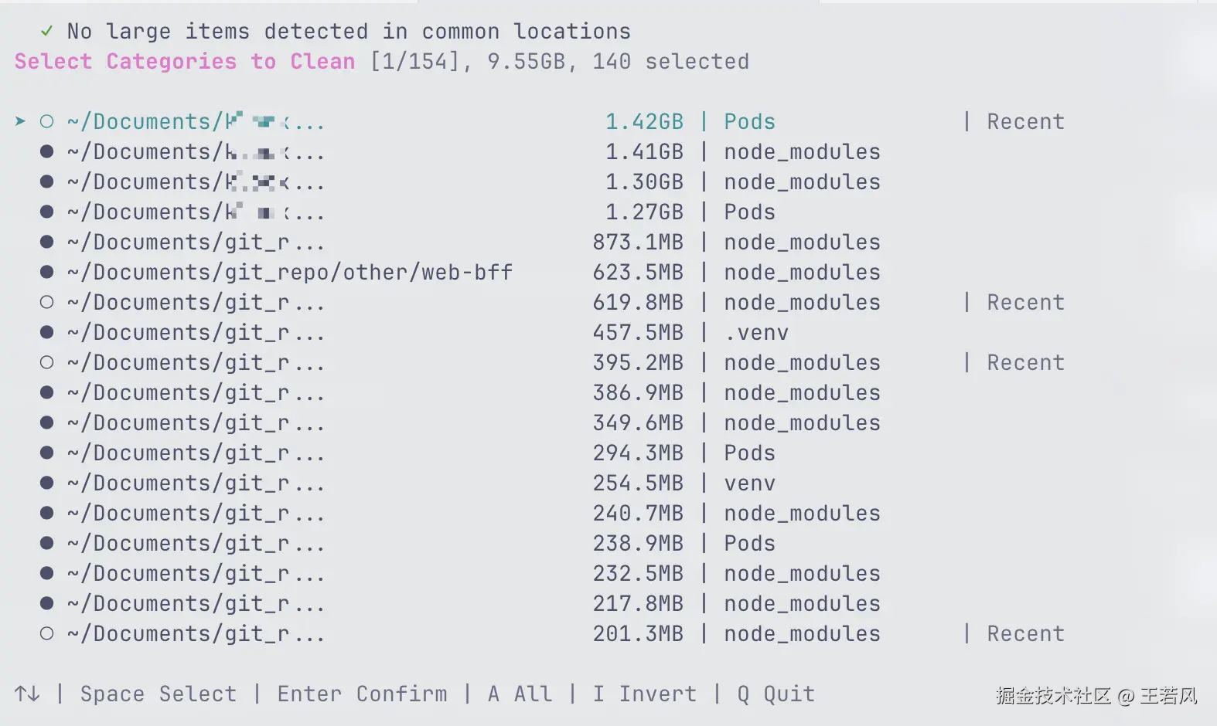Image resolution: width=1217 pixels, height=726 pixels.
Task: Deselect the 457.5MB .venv bullet
Action: pyautogui.click(x=47, y=332)
